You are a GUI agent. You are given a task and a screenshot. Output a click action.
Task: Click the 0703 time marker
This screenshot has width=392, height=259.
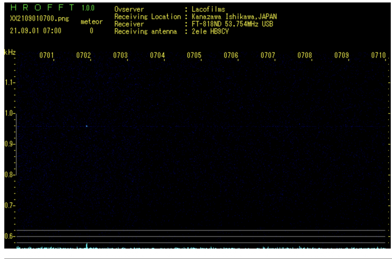[x=120, y=55]
